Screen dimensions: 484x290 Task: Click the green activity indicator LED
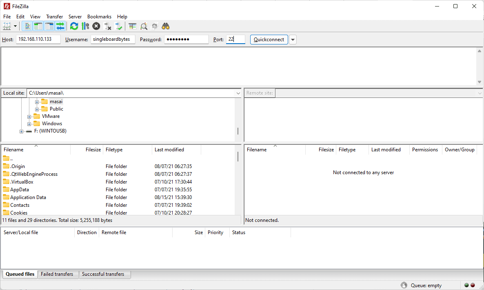click(x=467, y=285)
